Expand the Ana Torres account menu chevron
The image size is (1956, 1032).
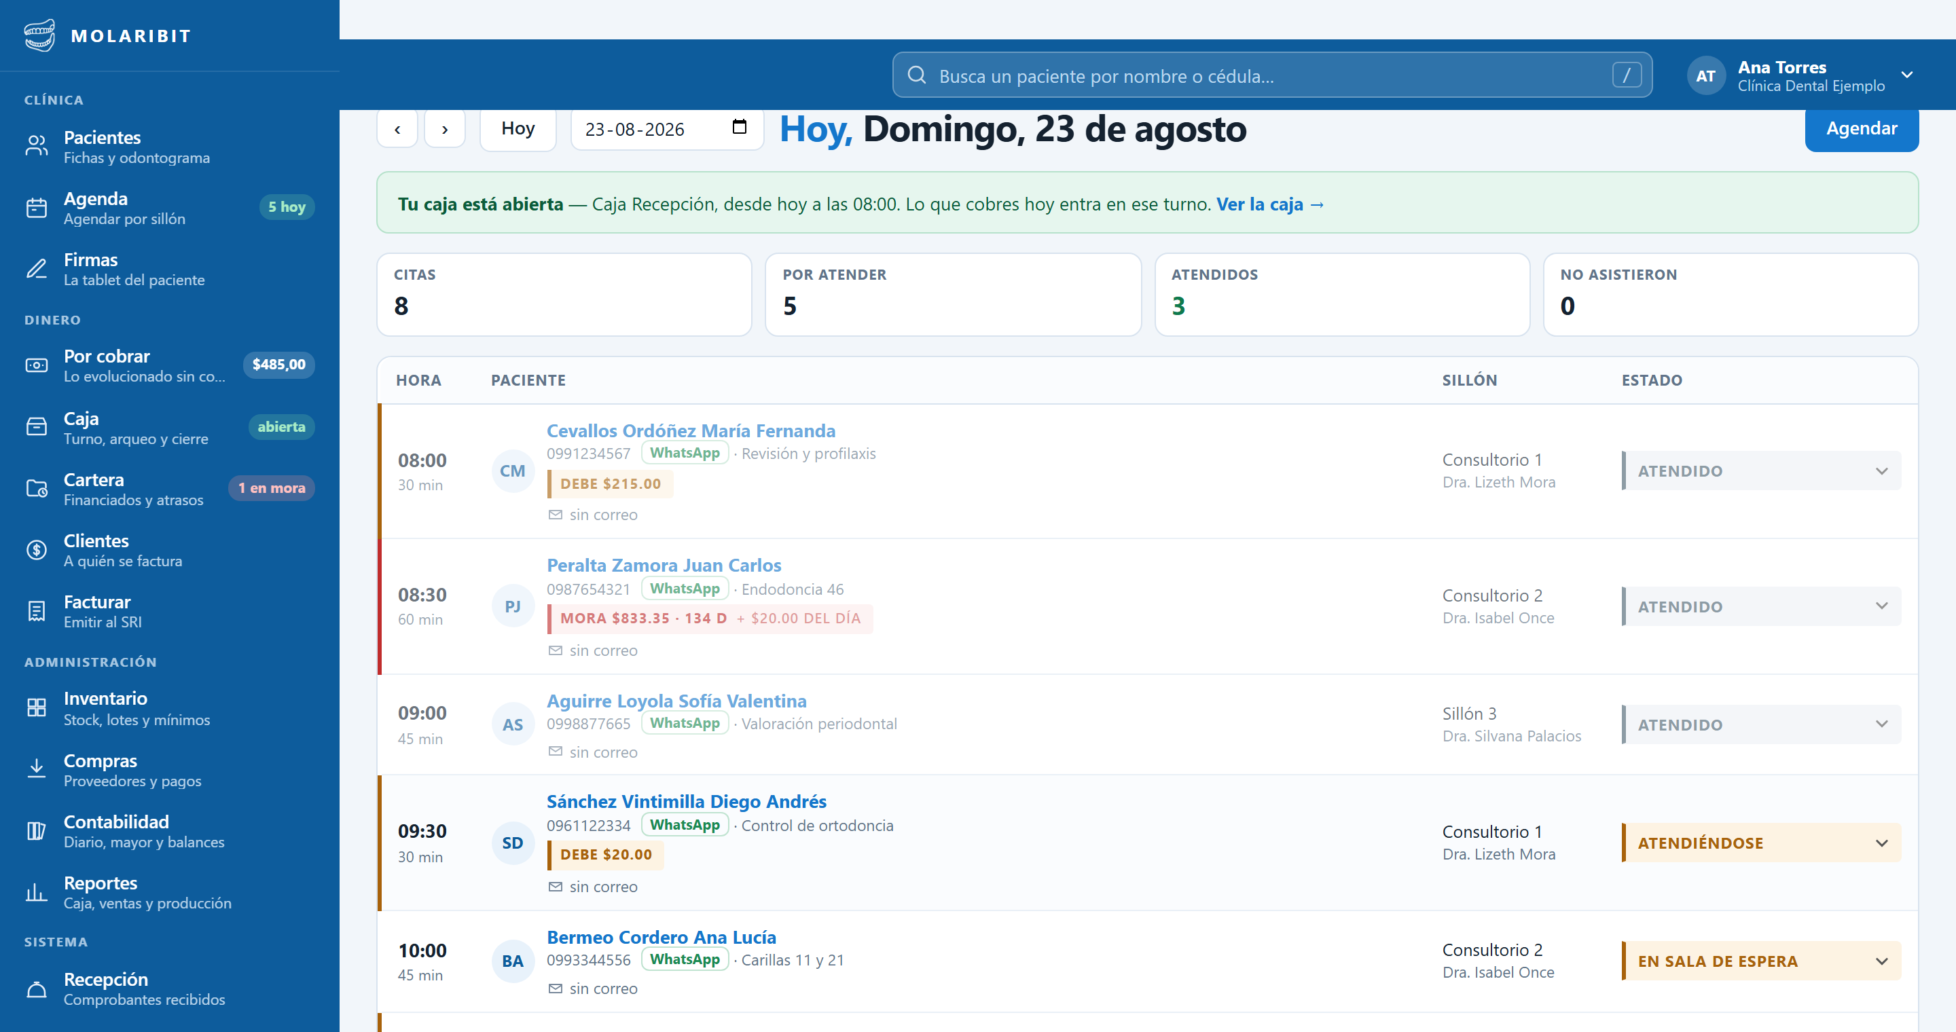[x=1906, y=75]
